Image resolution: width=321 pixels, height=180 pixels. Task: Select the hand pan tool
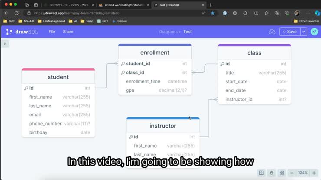click(x=272, y=173)
